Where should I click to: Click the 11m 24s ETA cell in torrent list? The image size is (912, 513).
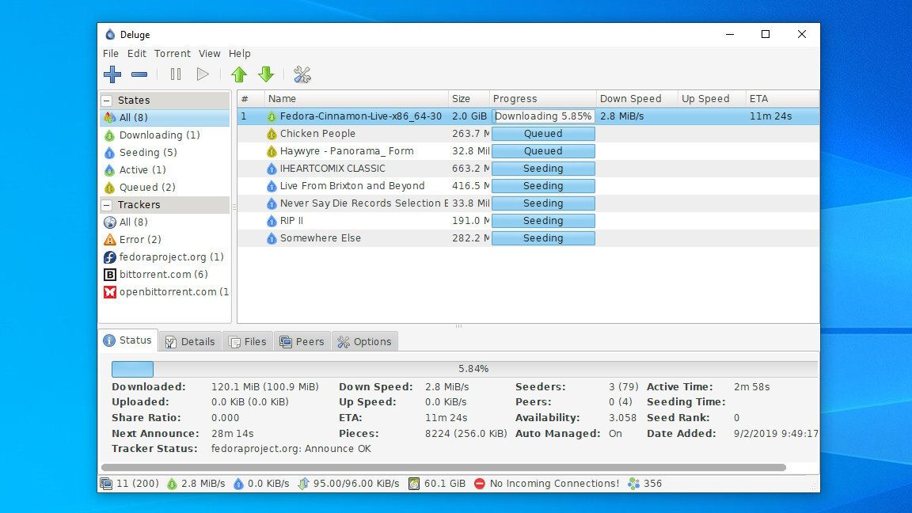[782, 116]
